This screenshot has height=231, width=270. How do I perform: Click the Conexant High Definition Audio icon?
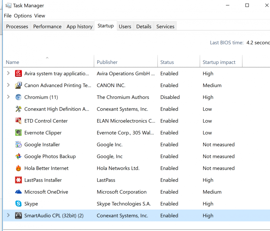point(19,109)
